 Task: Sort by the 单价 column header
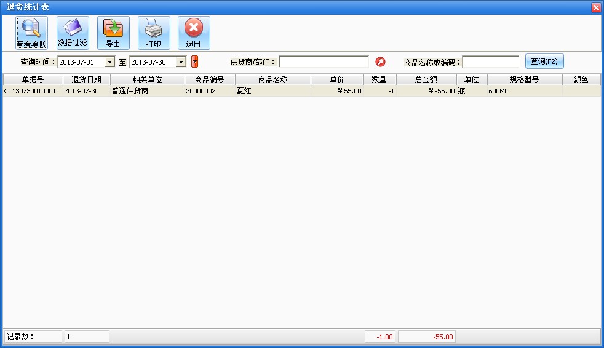pos(337,80)
